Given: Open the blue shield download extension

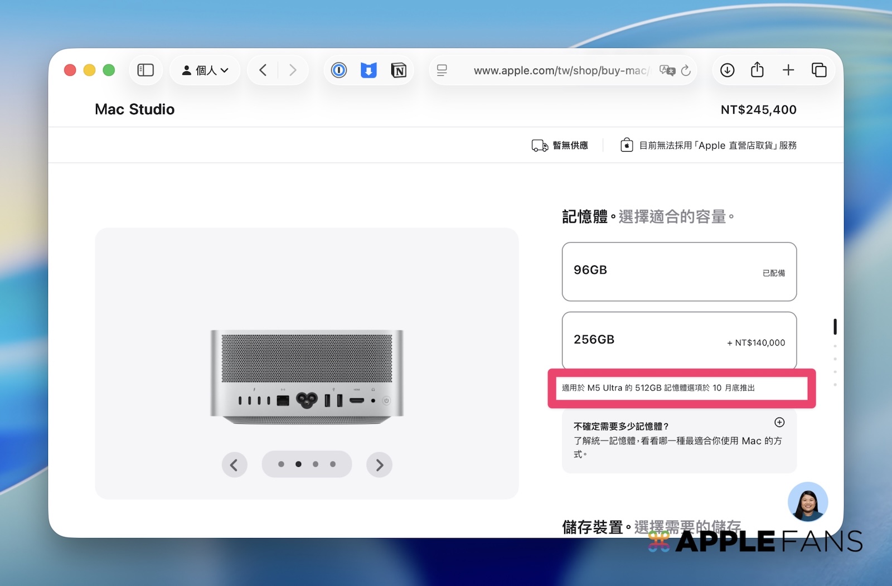Looking at the screenshot, I should tap(369, 70).
